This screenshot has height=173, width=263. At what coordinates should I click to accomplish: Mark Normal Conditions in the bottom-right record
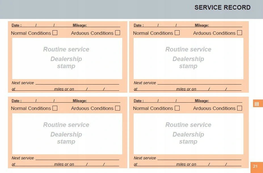pyautogui.click(x=177, y=108)
